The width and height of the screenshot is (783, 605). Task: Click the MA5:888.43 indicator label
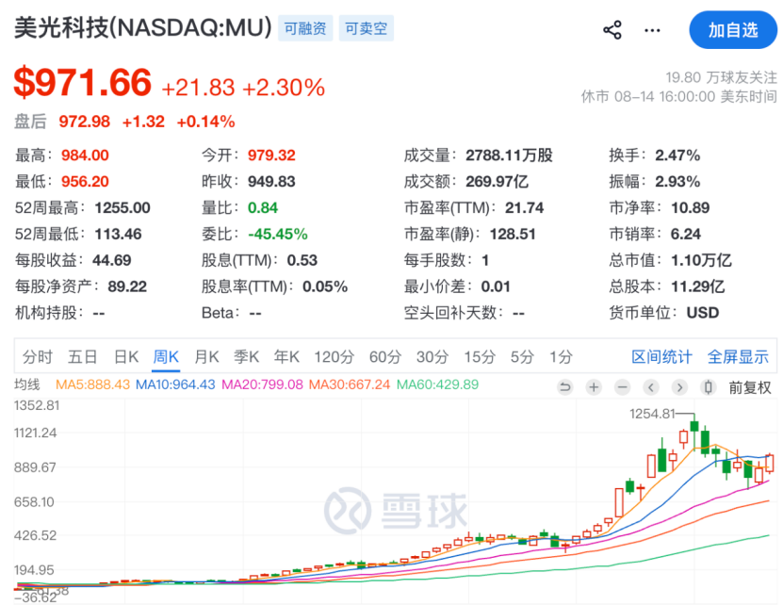pos(92,384)
